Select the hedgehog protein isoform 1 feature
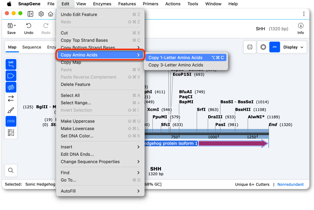314x210 pixels. [x=171, y=143]
